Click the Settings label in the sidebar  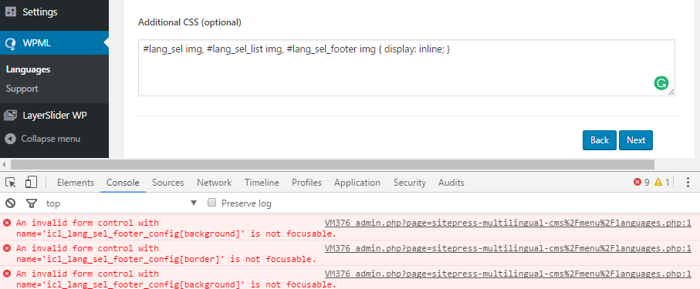(40, 12)
